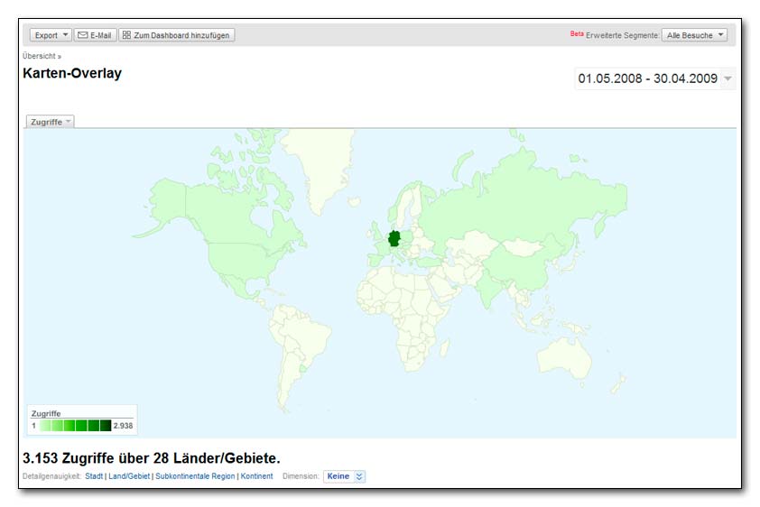This screenshot has width=760, height=507.
Task: Click the double-chevron icon beside Keine
Action: tap(359, 476)
